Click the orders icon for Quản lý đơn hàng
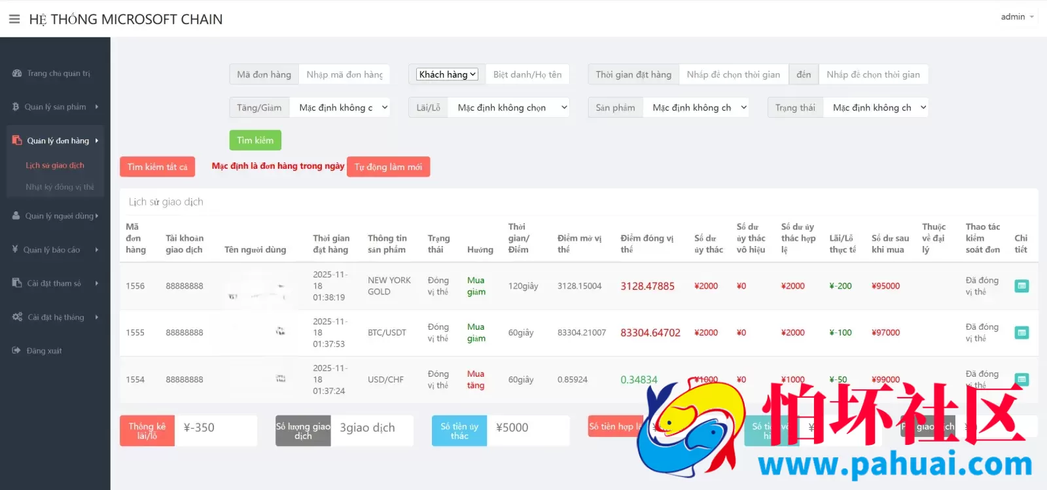 (17, 141)
